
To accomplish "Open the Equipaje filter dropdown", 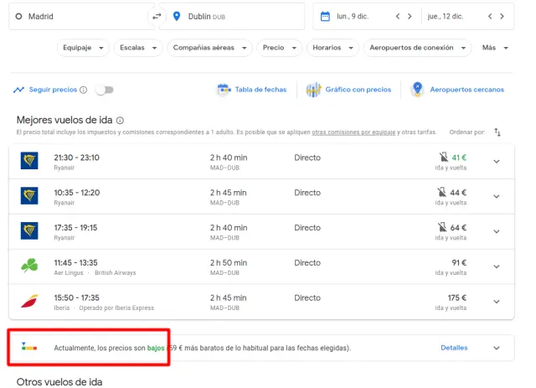I will (84, 48).
